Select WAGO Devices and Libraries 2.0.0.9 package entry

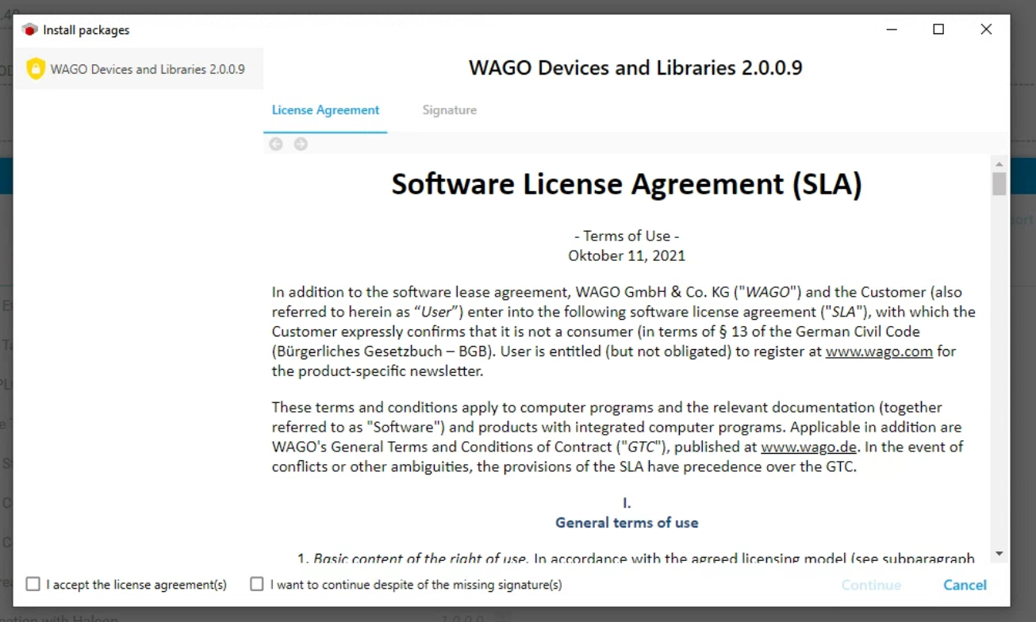coord(147,69)
